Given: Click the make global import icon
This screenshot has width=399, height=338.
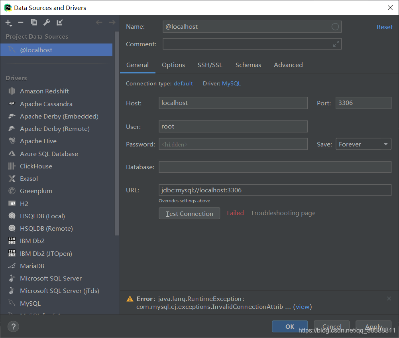Looking at the screenshot, I should click(59, 22).
